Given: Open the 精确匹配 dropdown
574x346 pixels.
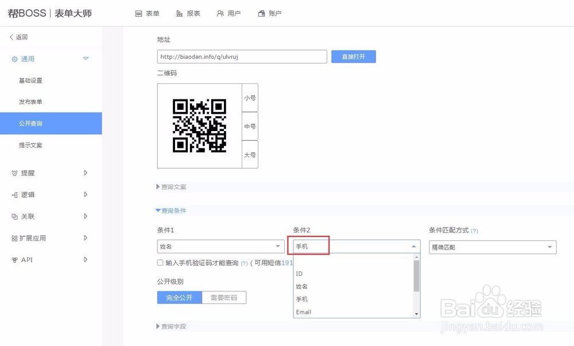Looking at the screenshot, I should tap(492, 247).
